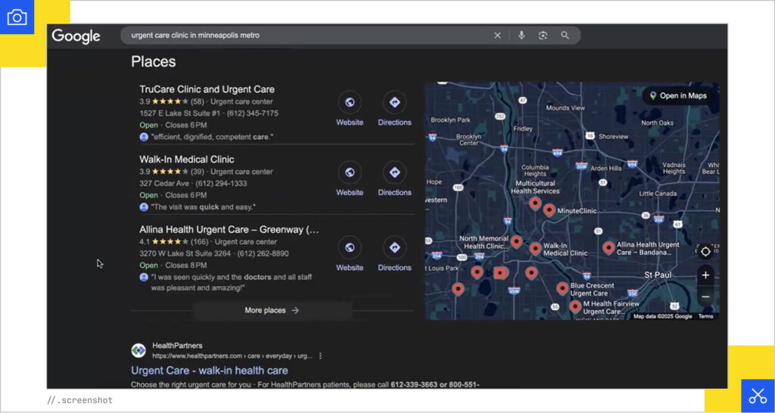
Task: Click the search input field
Action: click(x=303, y=36)
